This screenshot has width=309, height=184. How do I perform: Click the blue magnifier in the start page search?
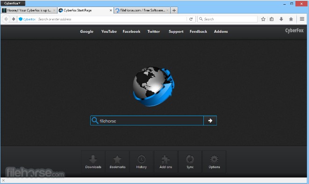95,121
